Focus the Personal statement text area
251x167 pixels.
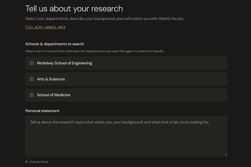pyautogui.click(x=126, y=136)
